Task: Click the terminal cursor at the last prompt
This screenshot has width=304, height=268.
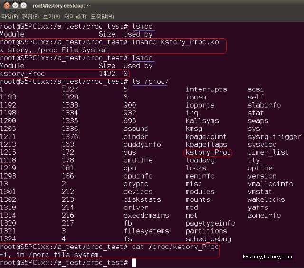Action: 134,263
